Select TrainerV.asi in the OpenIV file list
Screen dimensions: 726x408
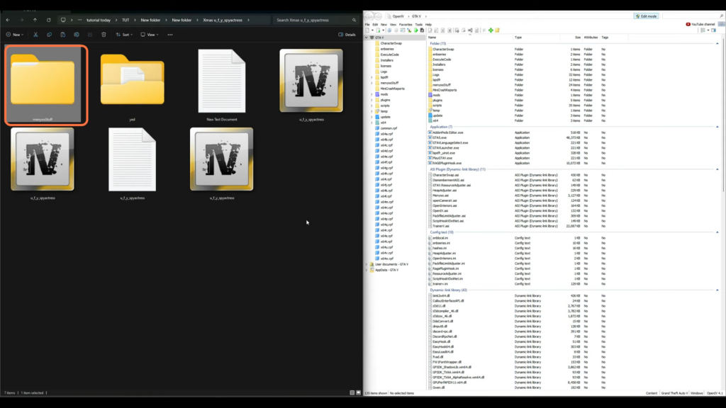(441, 226)
